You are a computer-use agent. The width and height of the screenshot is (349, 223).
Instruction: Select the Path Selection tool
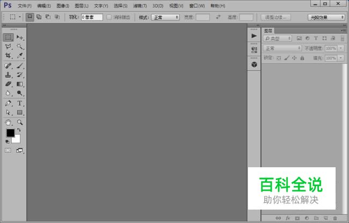tap(8, 113)
